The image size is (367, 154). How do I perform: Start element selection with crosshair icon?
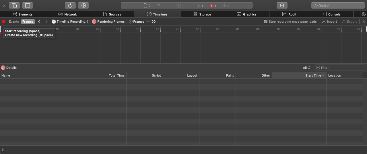coord(282,5)
